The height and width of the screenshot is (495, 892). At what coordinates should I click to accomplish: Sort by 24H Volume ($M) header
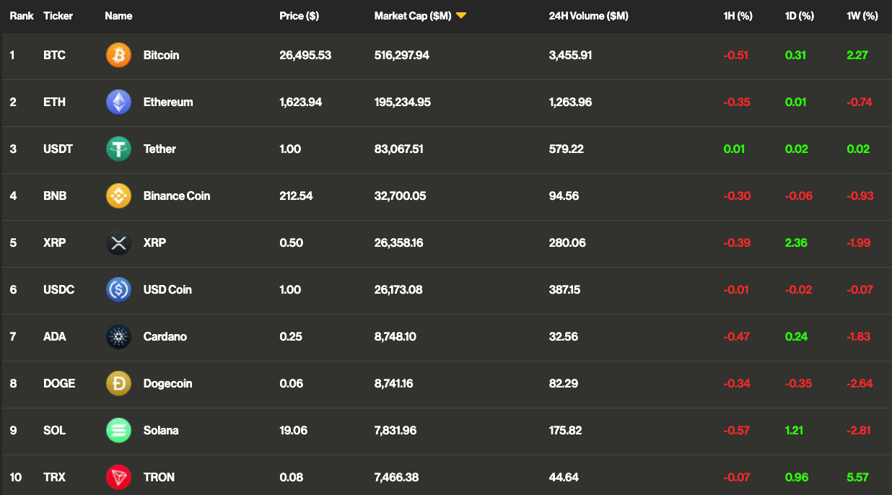tap(588, 16)
